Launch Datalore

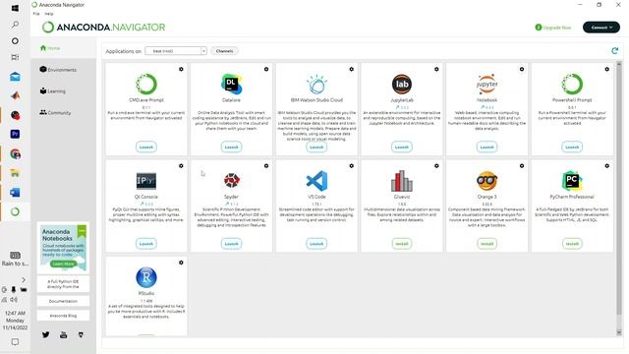click(x=232, y=147)
